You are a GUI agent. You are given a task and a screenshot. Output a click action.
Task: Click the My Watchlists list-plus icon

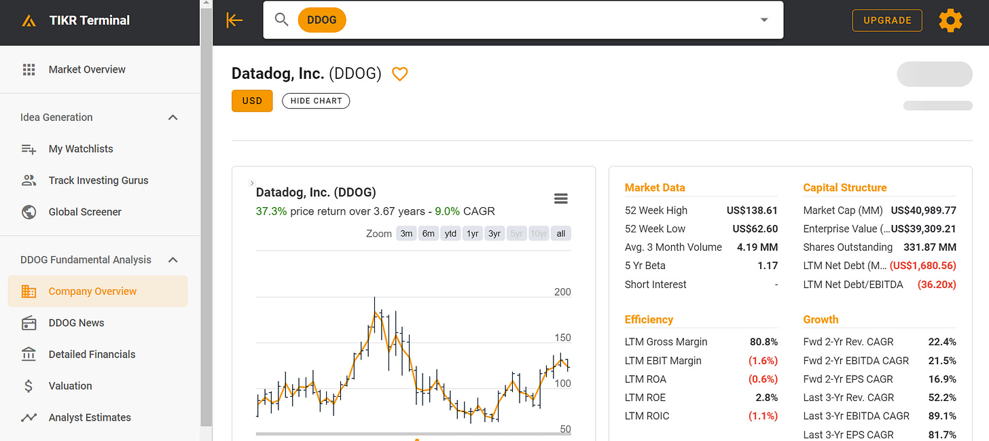[x=29, y=149]
